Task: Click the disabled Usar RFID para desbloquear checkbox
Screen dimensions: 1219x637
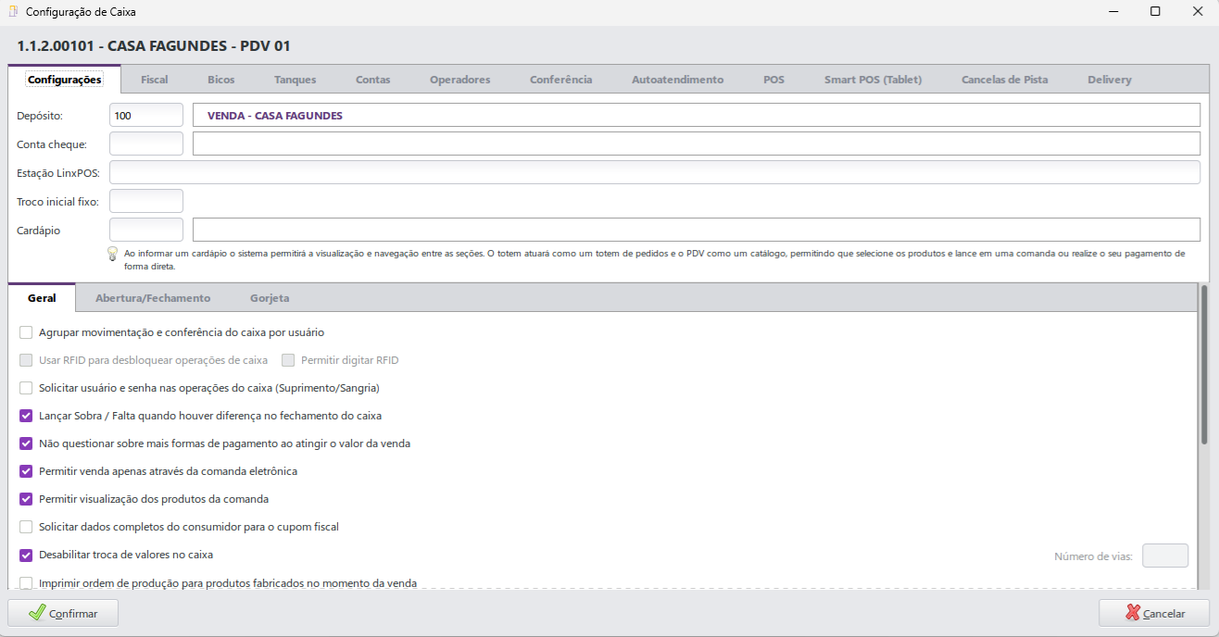Action: (x=26, y=360)
